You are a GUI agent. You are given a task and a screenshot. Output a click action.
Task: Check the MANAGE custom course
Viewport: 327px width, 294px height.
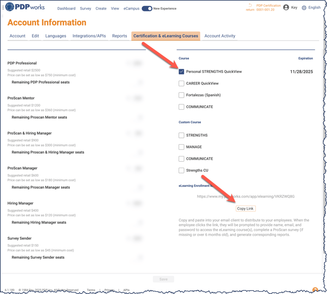(182, 147)
